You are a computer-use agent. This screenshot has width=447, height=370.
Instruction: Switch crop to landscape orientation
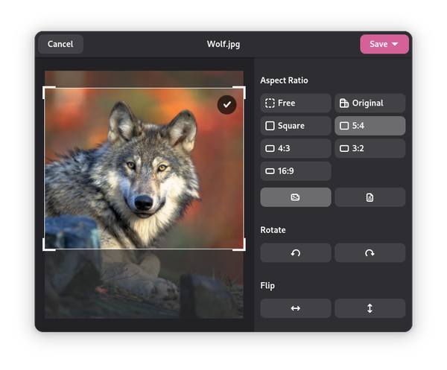296,197
